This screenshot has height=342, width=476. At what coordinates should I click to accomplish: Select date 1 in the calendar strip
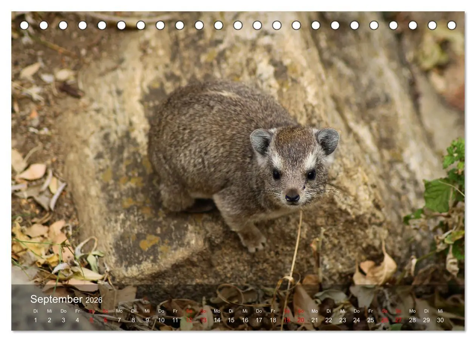36,320
